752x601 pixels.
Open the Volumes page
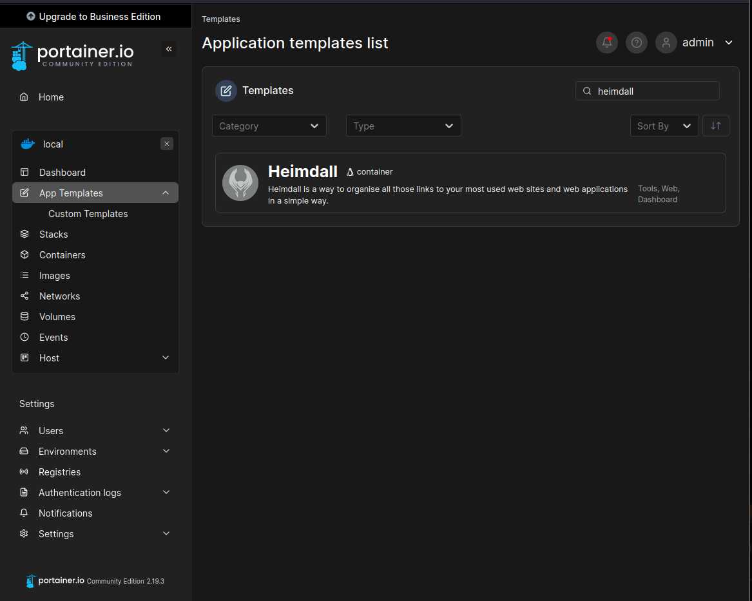pyautogui.click(x=57, y=317)
